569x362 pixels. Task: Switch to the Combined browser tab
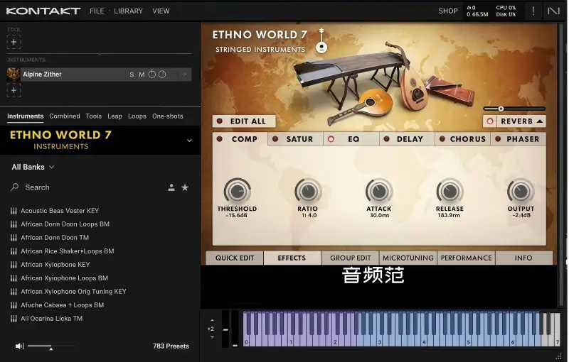tap(65, 116)
